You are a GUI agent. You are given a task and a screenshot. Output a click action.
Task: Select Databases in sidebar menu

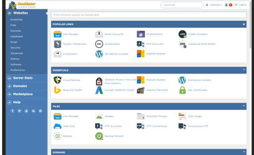(x=17, y=36)
